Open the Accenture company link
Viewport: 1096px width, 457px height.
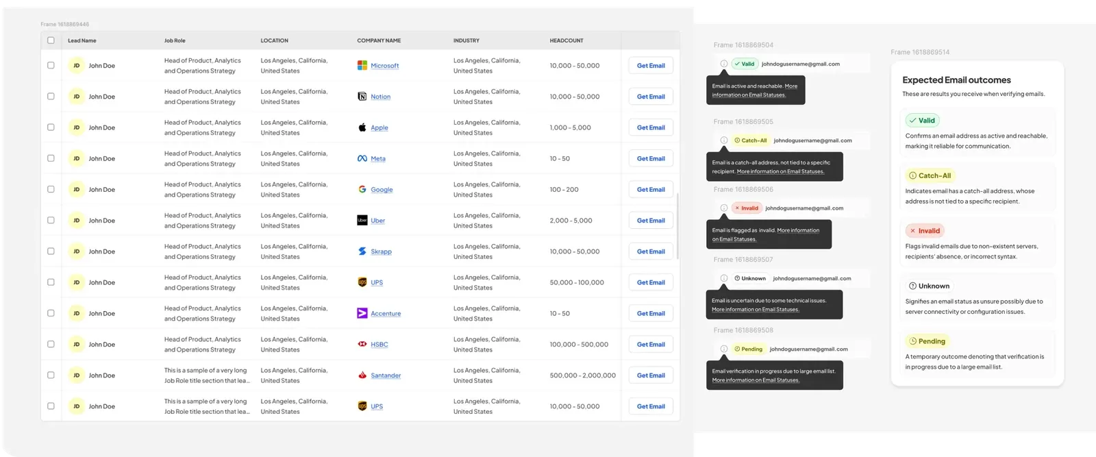pyautogui.click(x=386, y=314)
